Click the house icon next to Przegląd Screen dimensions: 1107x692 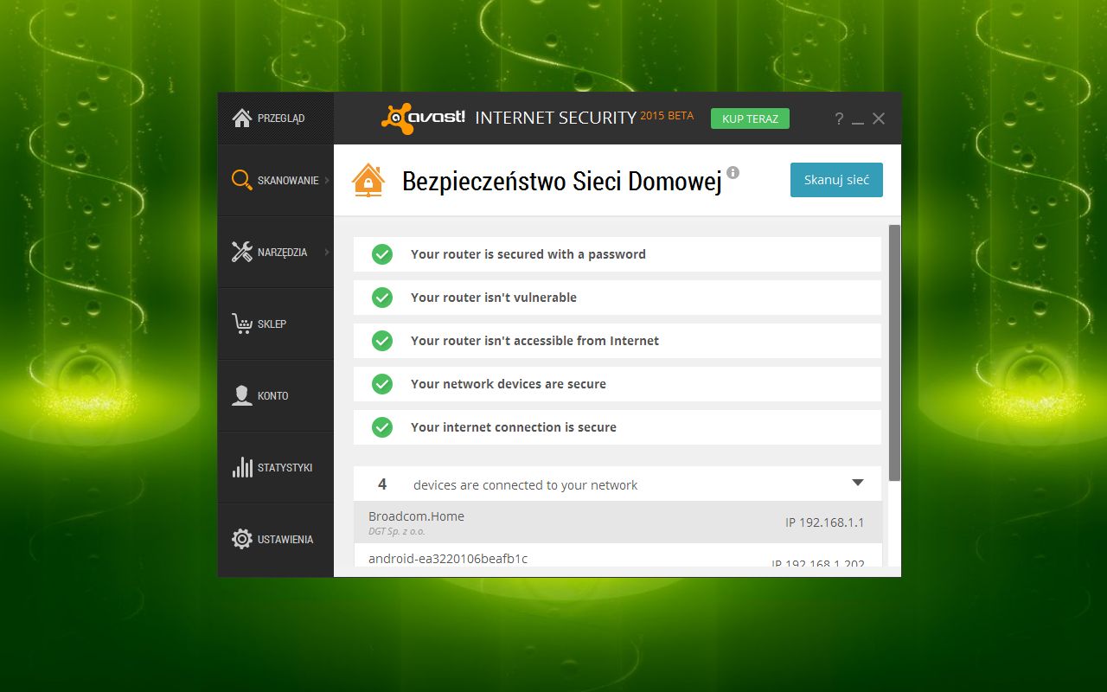(242, 118)
